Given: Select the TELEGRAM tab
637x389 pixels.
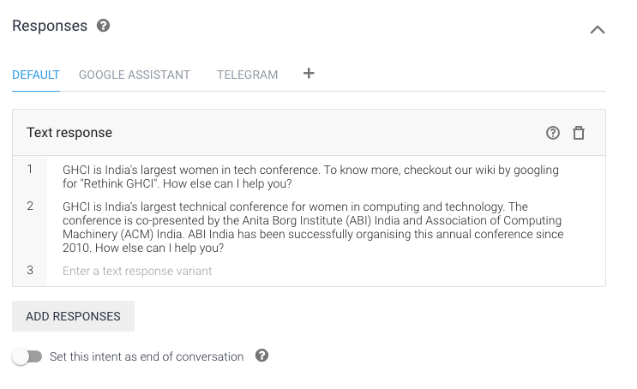Looking at the screenshot, I should coord(248,75).
